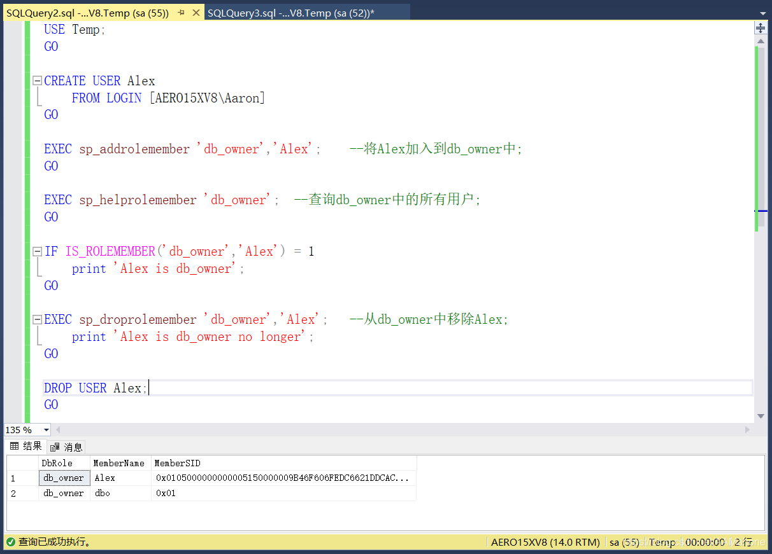Click the USE Temp; line
The height and width of the screenshot is (554, 772).
(75, 29)
